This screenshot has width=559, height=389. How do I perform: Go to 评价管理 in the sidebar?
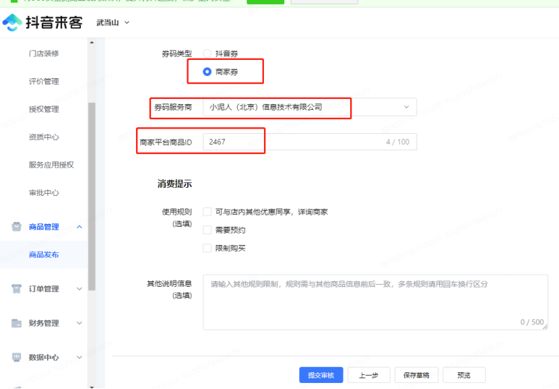coord(44,81)
